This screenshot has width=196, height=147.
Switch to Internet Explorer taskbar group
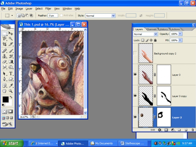coord(44,143)
